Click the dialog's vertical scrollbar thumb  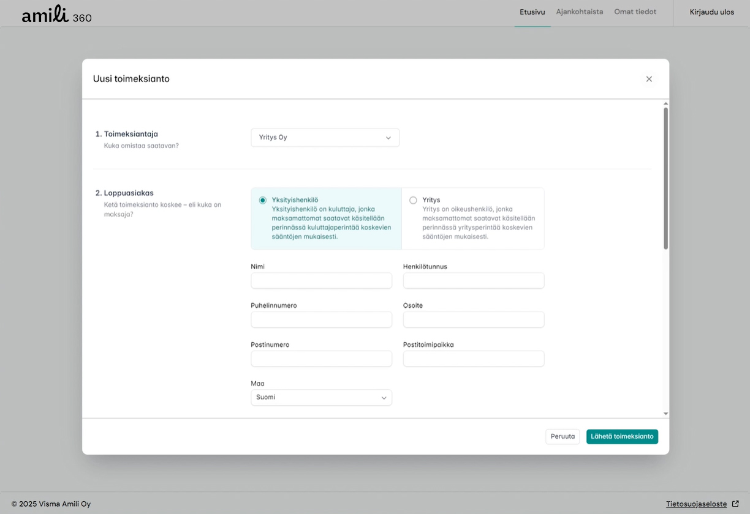665,177
